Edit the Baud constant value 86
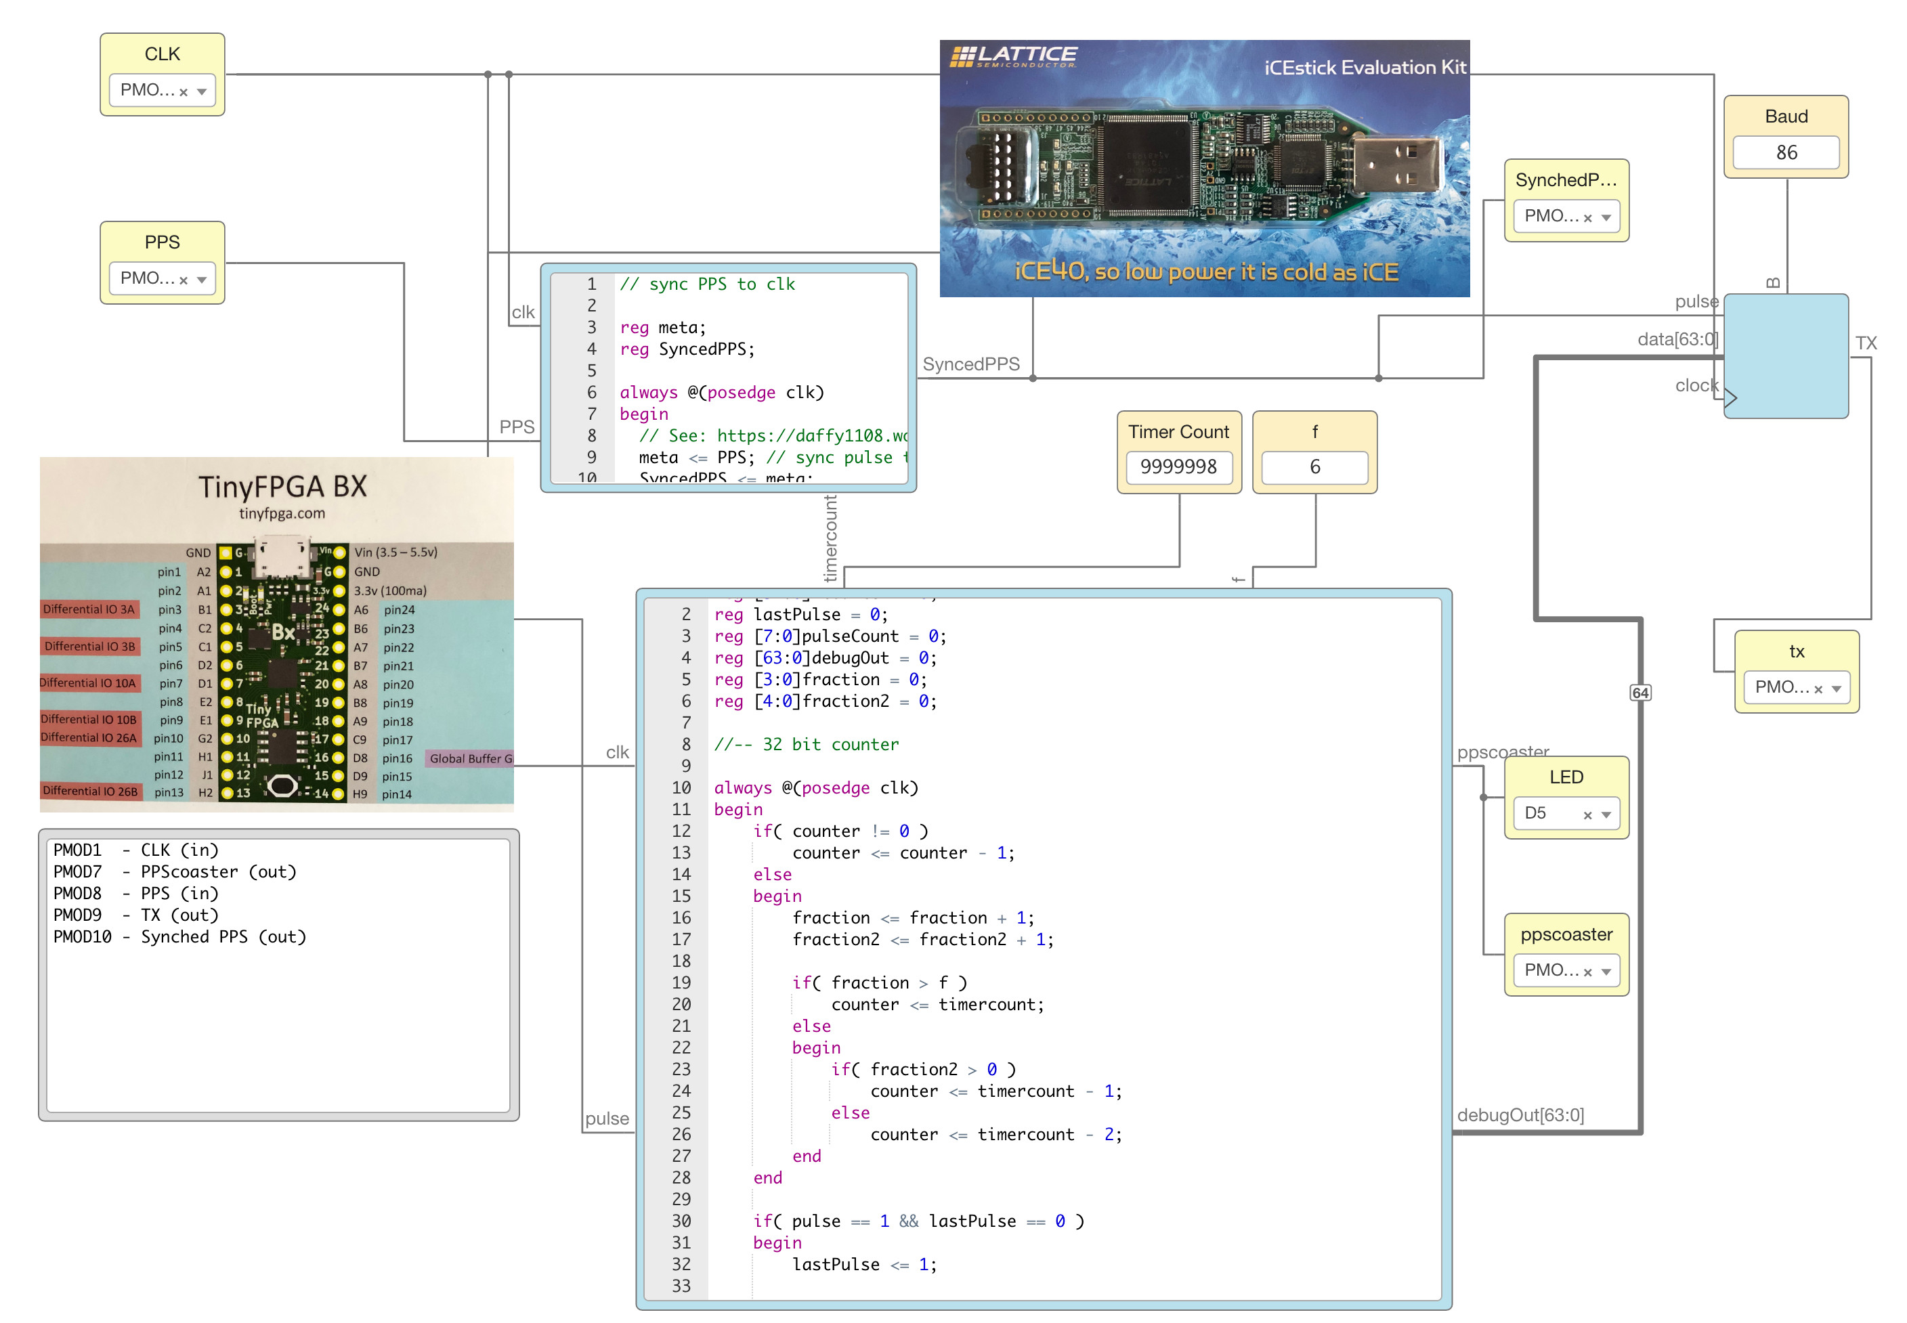This screenshot has height=1323, width=1907. tap(1786, 152)
